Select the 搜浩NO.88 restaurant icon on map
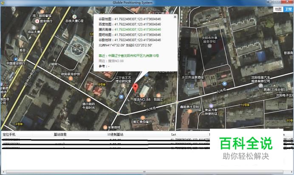The height and width of the screenshot is (175, 294). pyautogui.click(x=142, y=96)
